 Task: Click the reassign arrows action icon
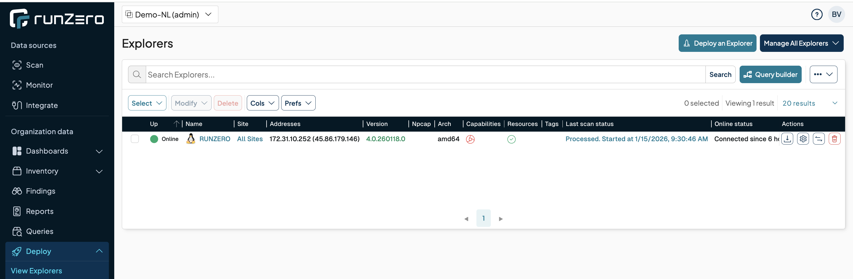click(819, 139)
